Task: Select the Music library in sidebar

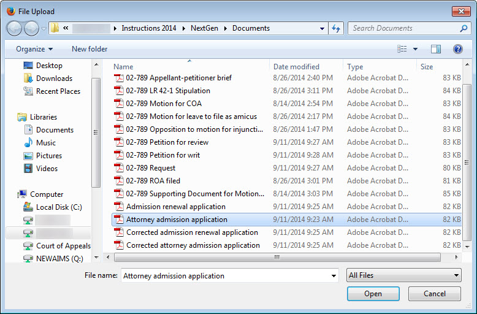Action: pos(45,143)
